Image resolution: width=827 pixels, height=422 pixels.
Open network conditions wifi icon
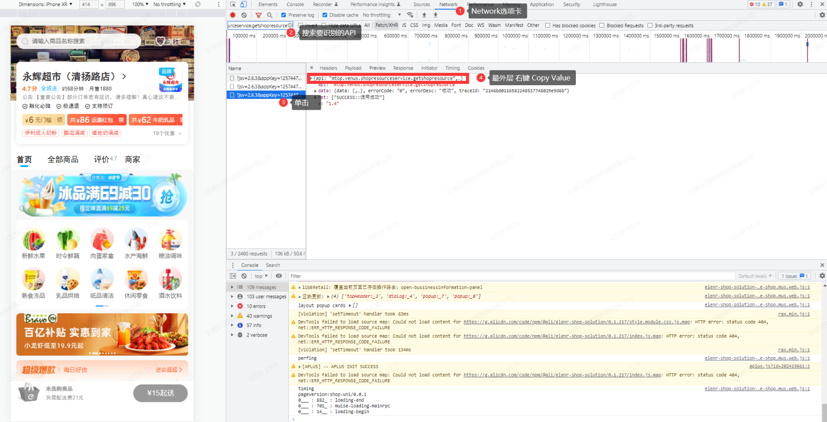click(x=410, y=15)
